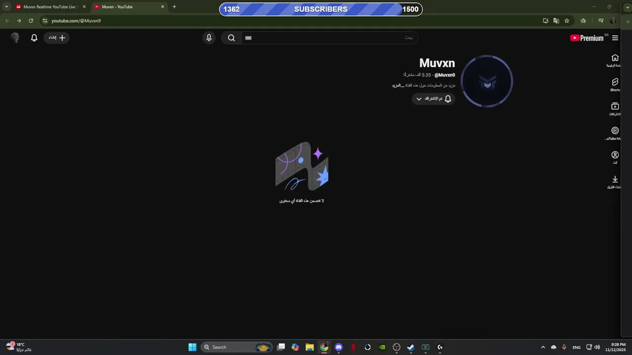Open the tab search dropdown arrow
Viewport: 632px width, 355px height.
click(6, 7)
